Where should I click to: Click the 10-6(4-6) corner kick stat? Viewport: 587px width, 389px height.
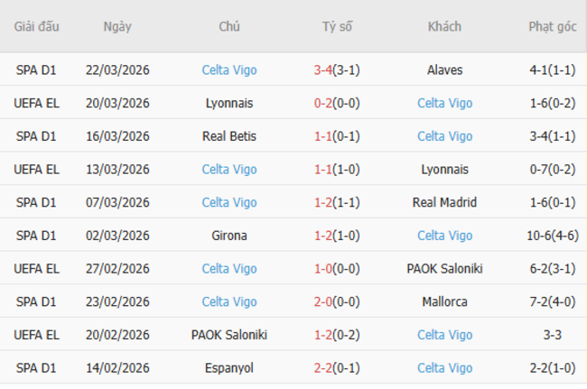pos(554,236)
